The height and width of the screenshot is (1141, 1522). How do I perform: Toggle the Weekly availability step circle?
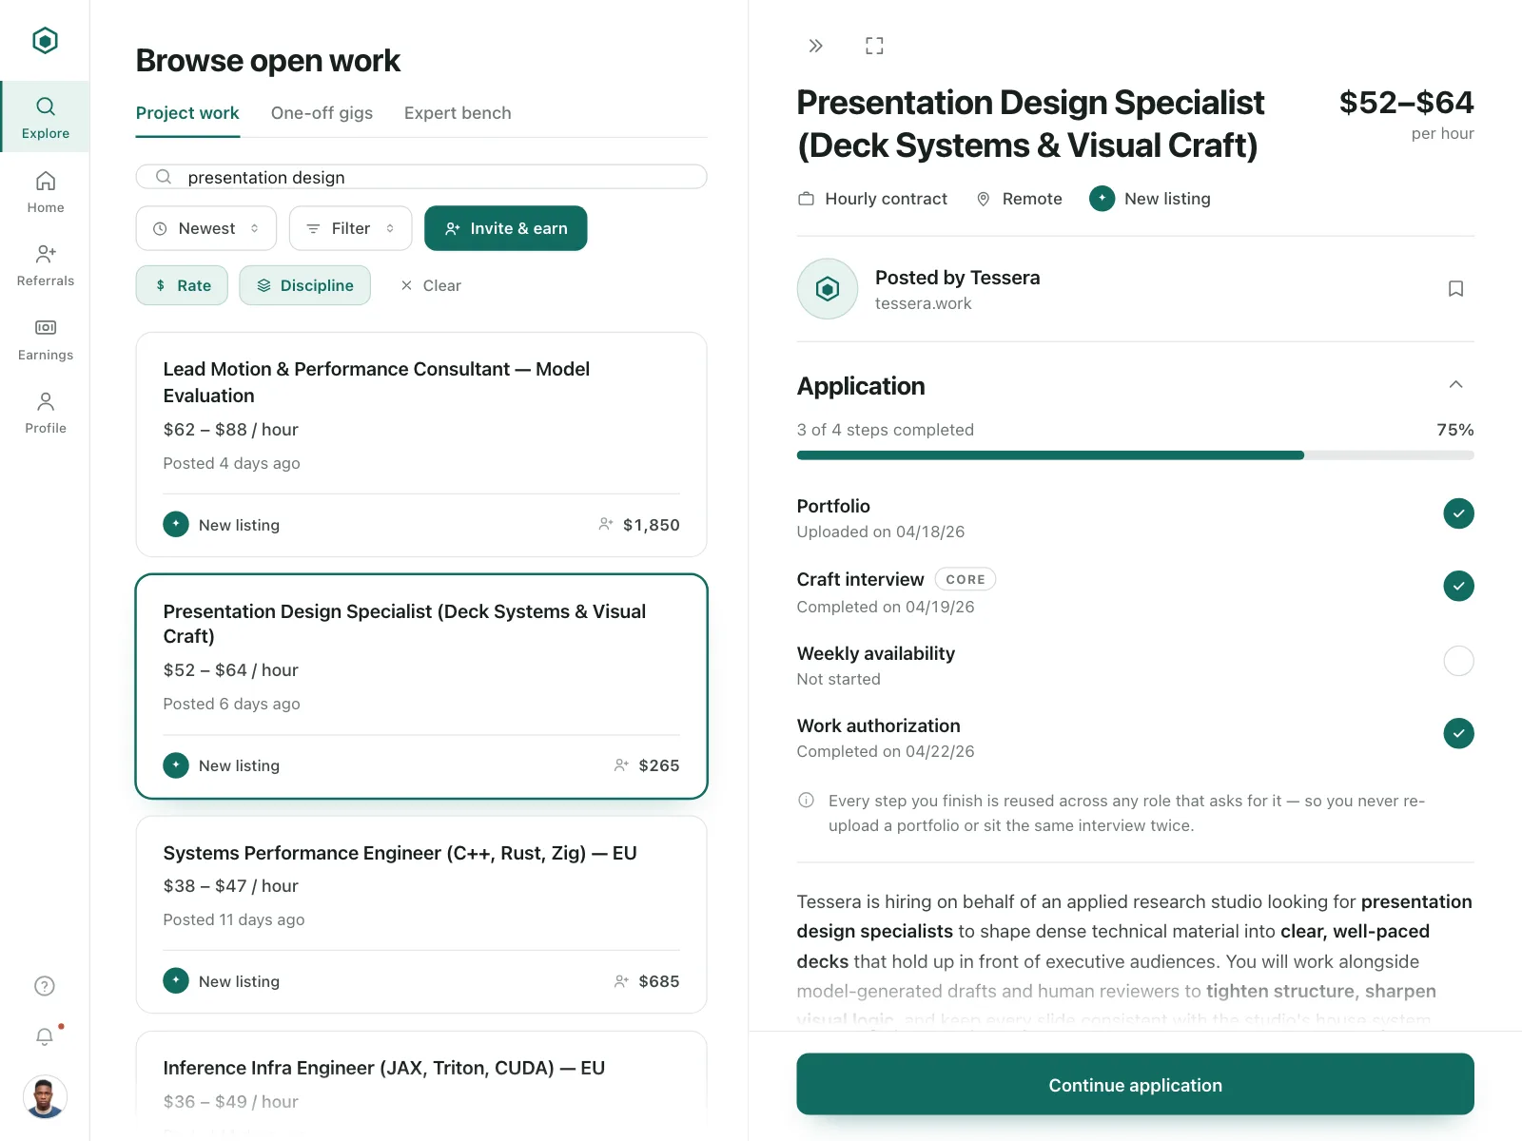point(1458,661)
